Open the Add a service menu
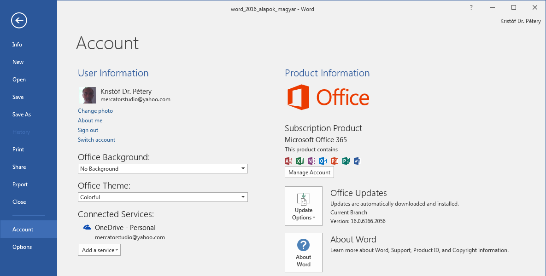Screen dimensions: 546x276 click(x=99, y=250)
